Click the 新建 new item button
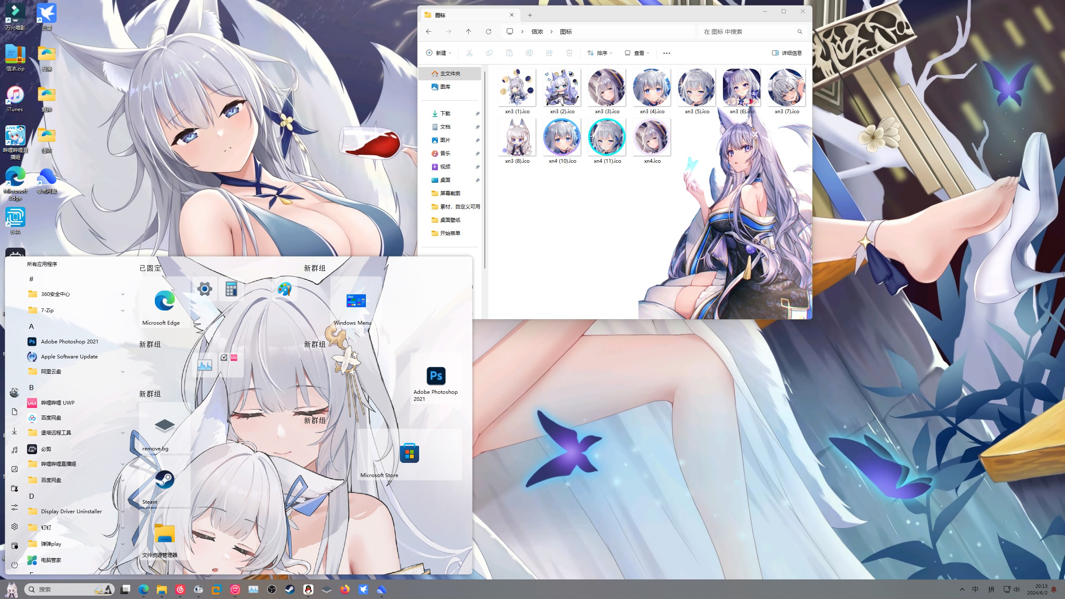The height and width of the screenshot is (599, 1065). (439, 53)
